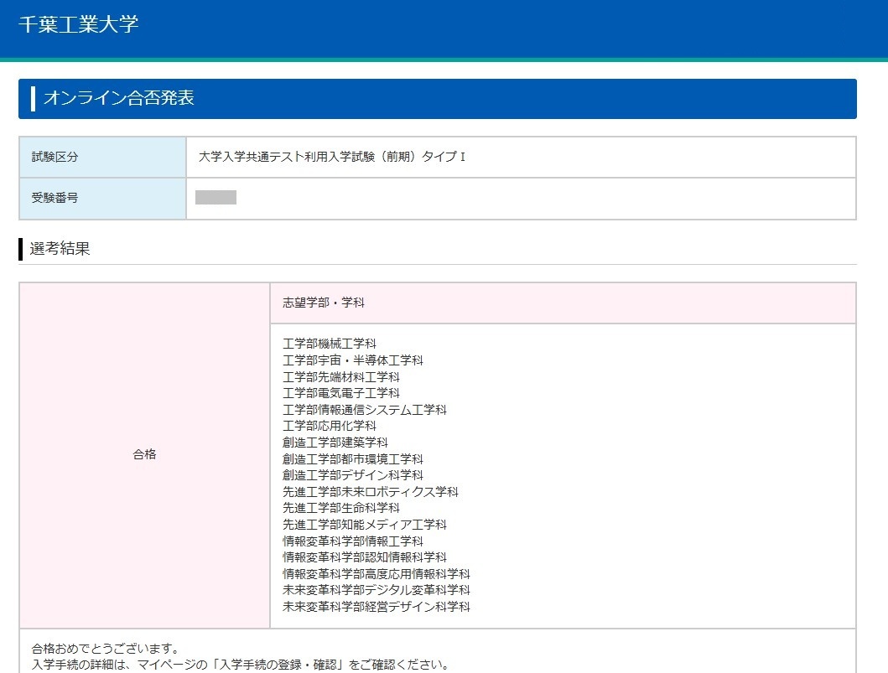Select 先進工学部生命科学科 row
Screen dimensions: 888x673
[341, 508]
